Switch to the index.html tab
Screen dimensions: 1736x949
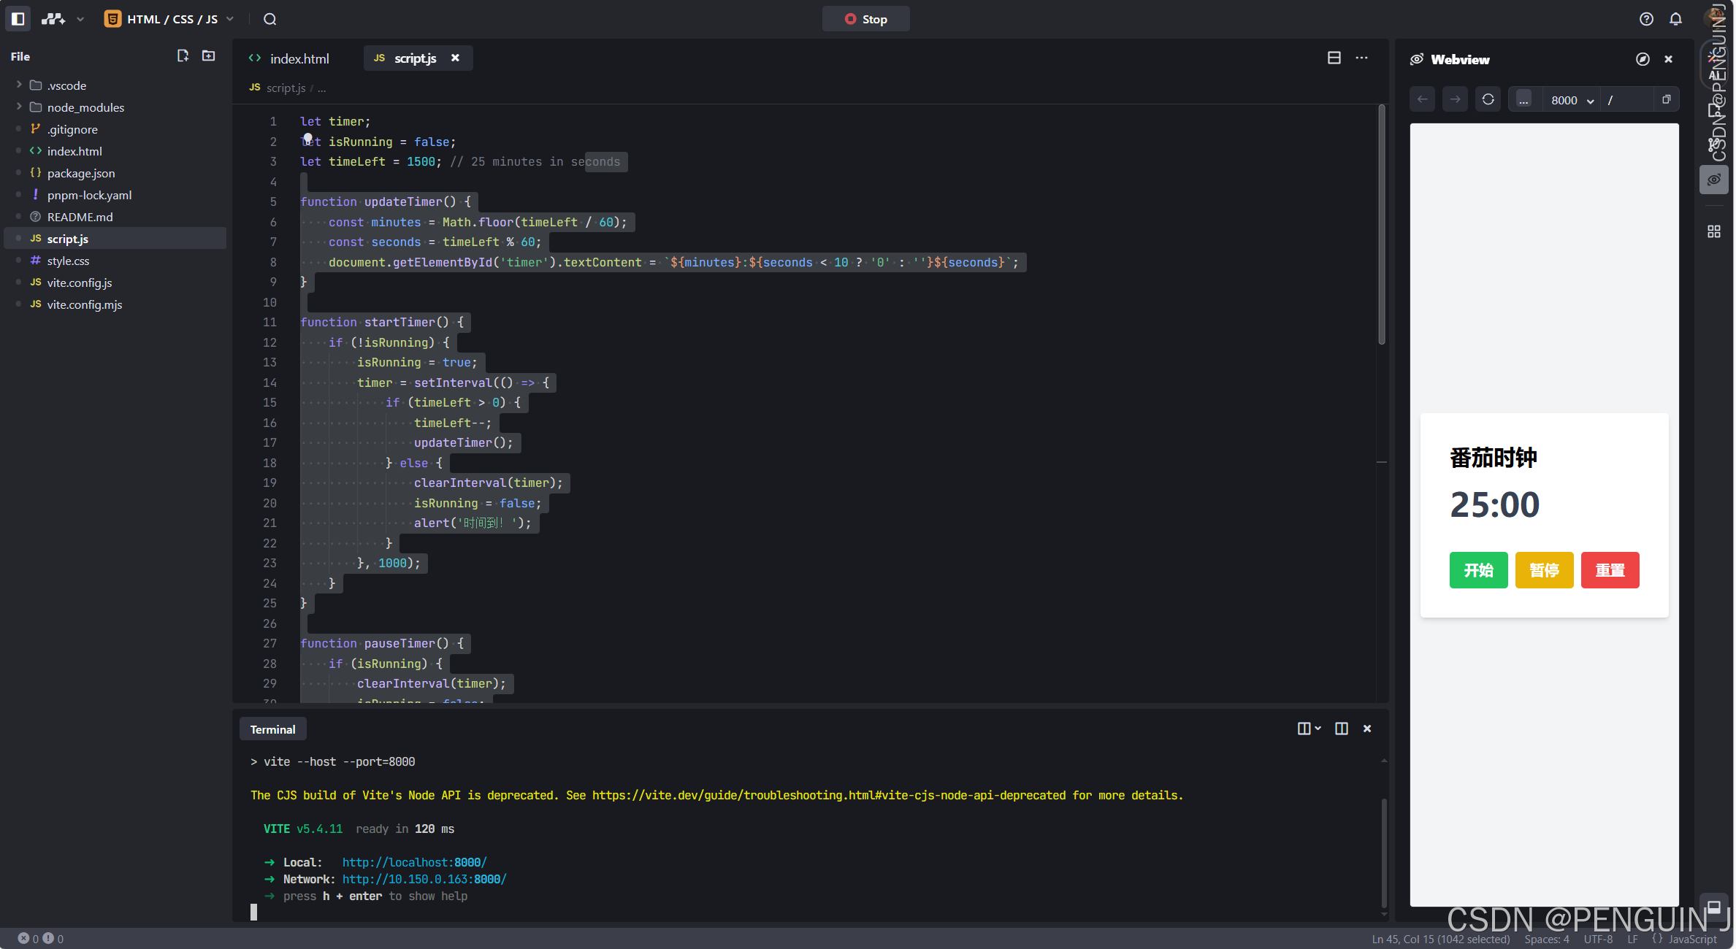(298, 58)
